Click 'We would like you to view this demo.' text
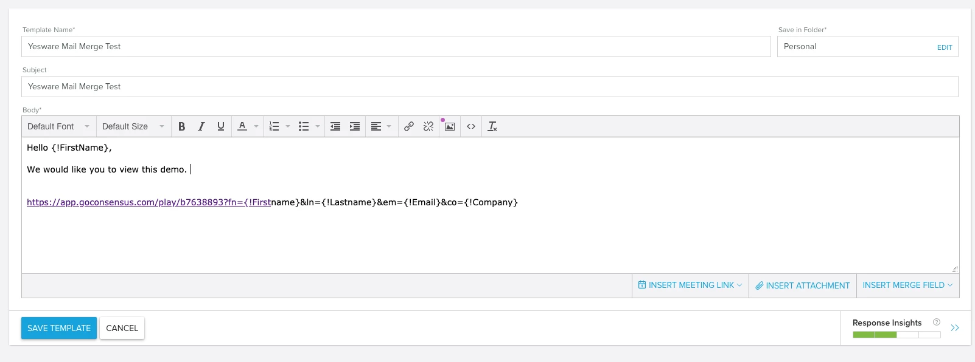The image size is (975, 362). (x=107, y=169)
